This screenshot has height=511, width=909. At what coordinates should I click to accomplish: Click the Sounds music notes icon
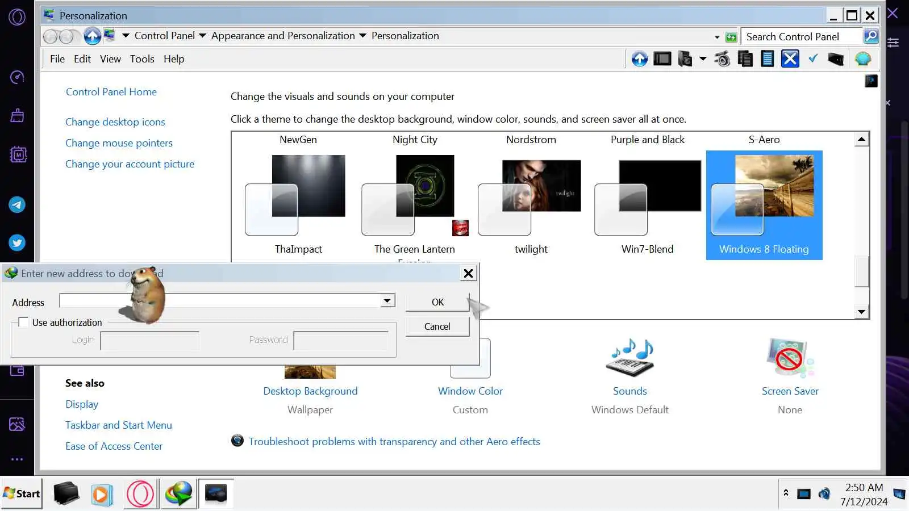click(630, 358)
